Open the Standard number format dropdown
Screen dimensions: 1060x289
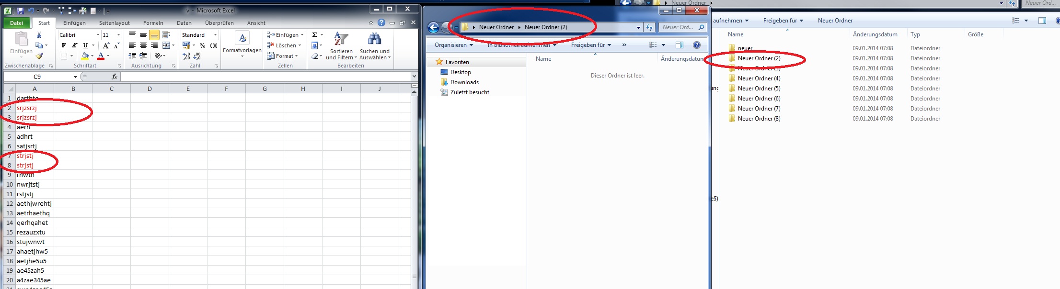tap(215, 35)
